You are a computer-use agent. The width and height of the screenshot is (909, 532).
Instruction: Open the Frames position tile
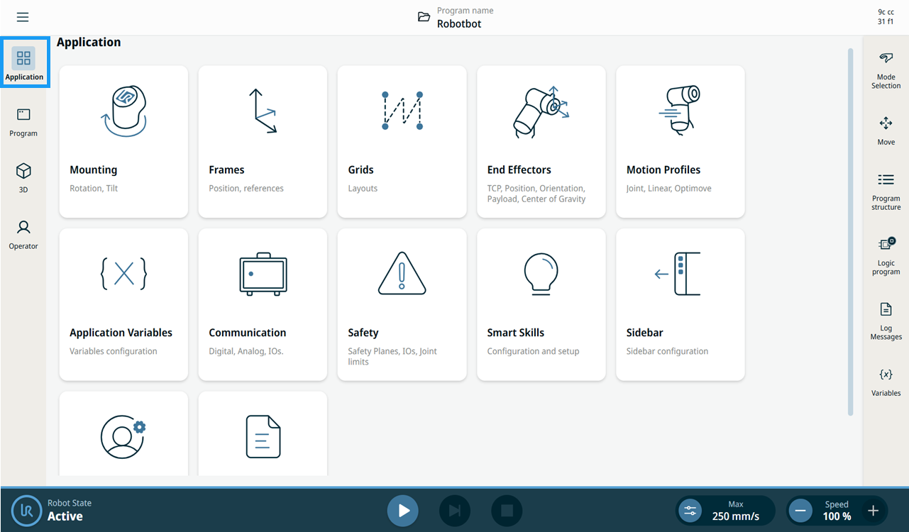tap(263, 142)
